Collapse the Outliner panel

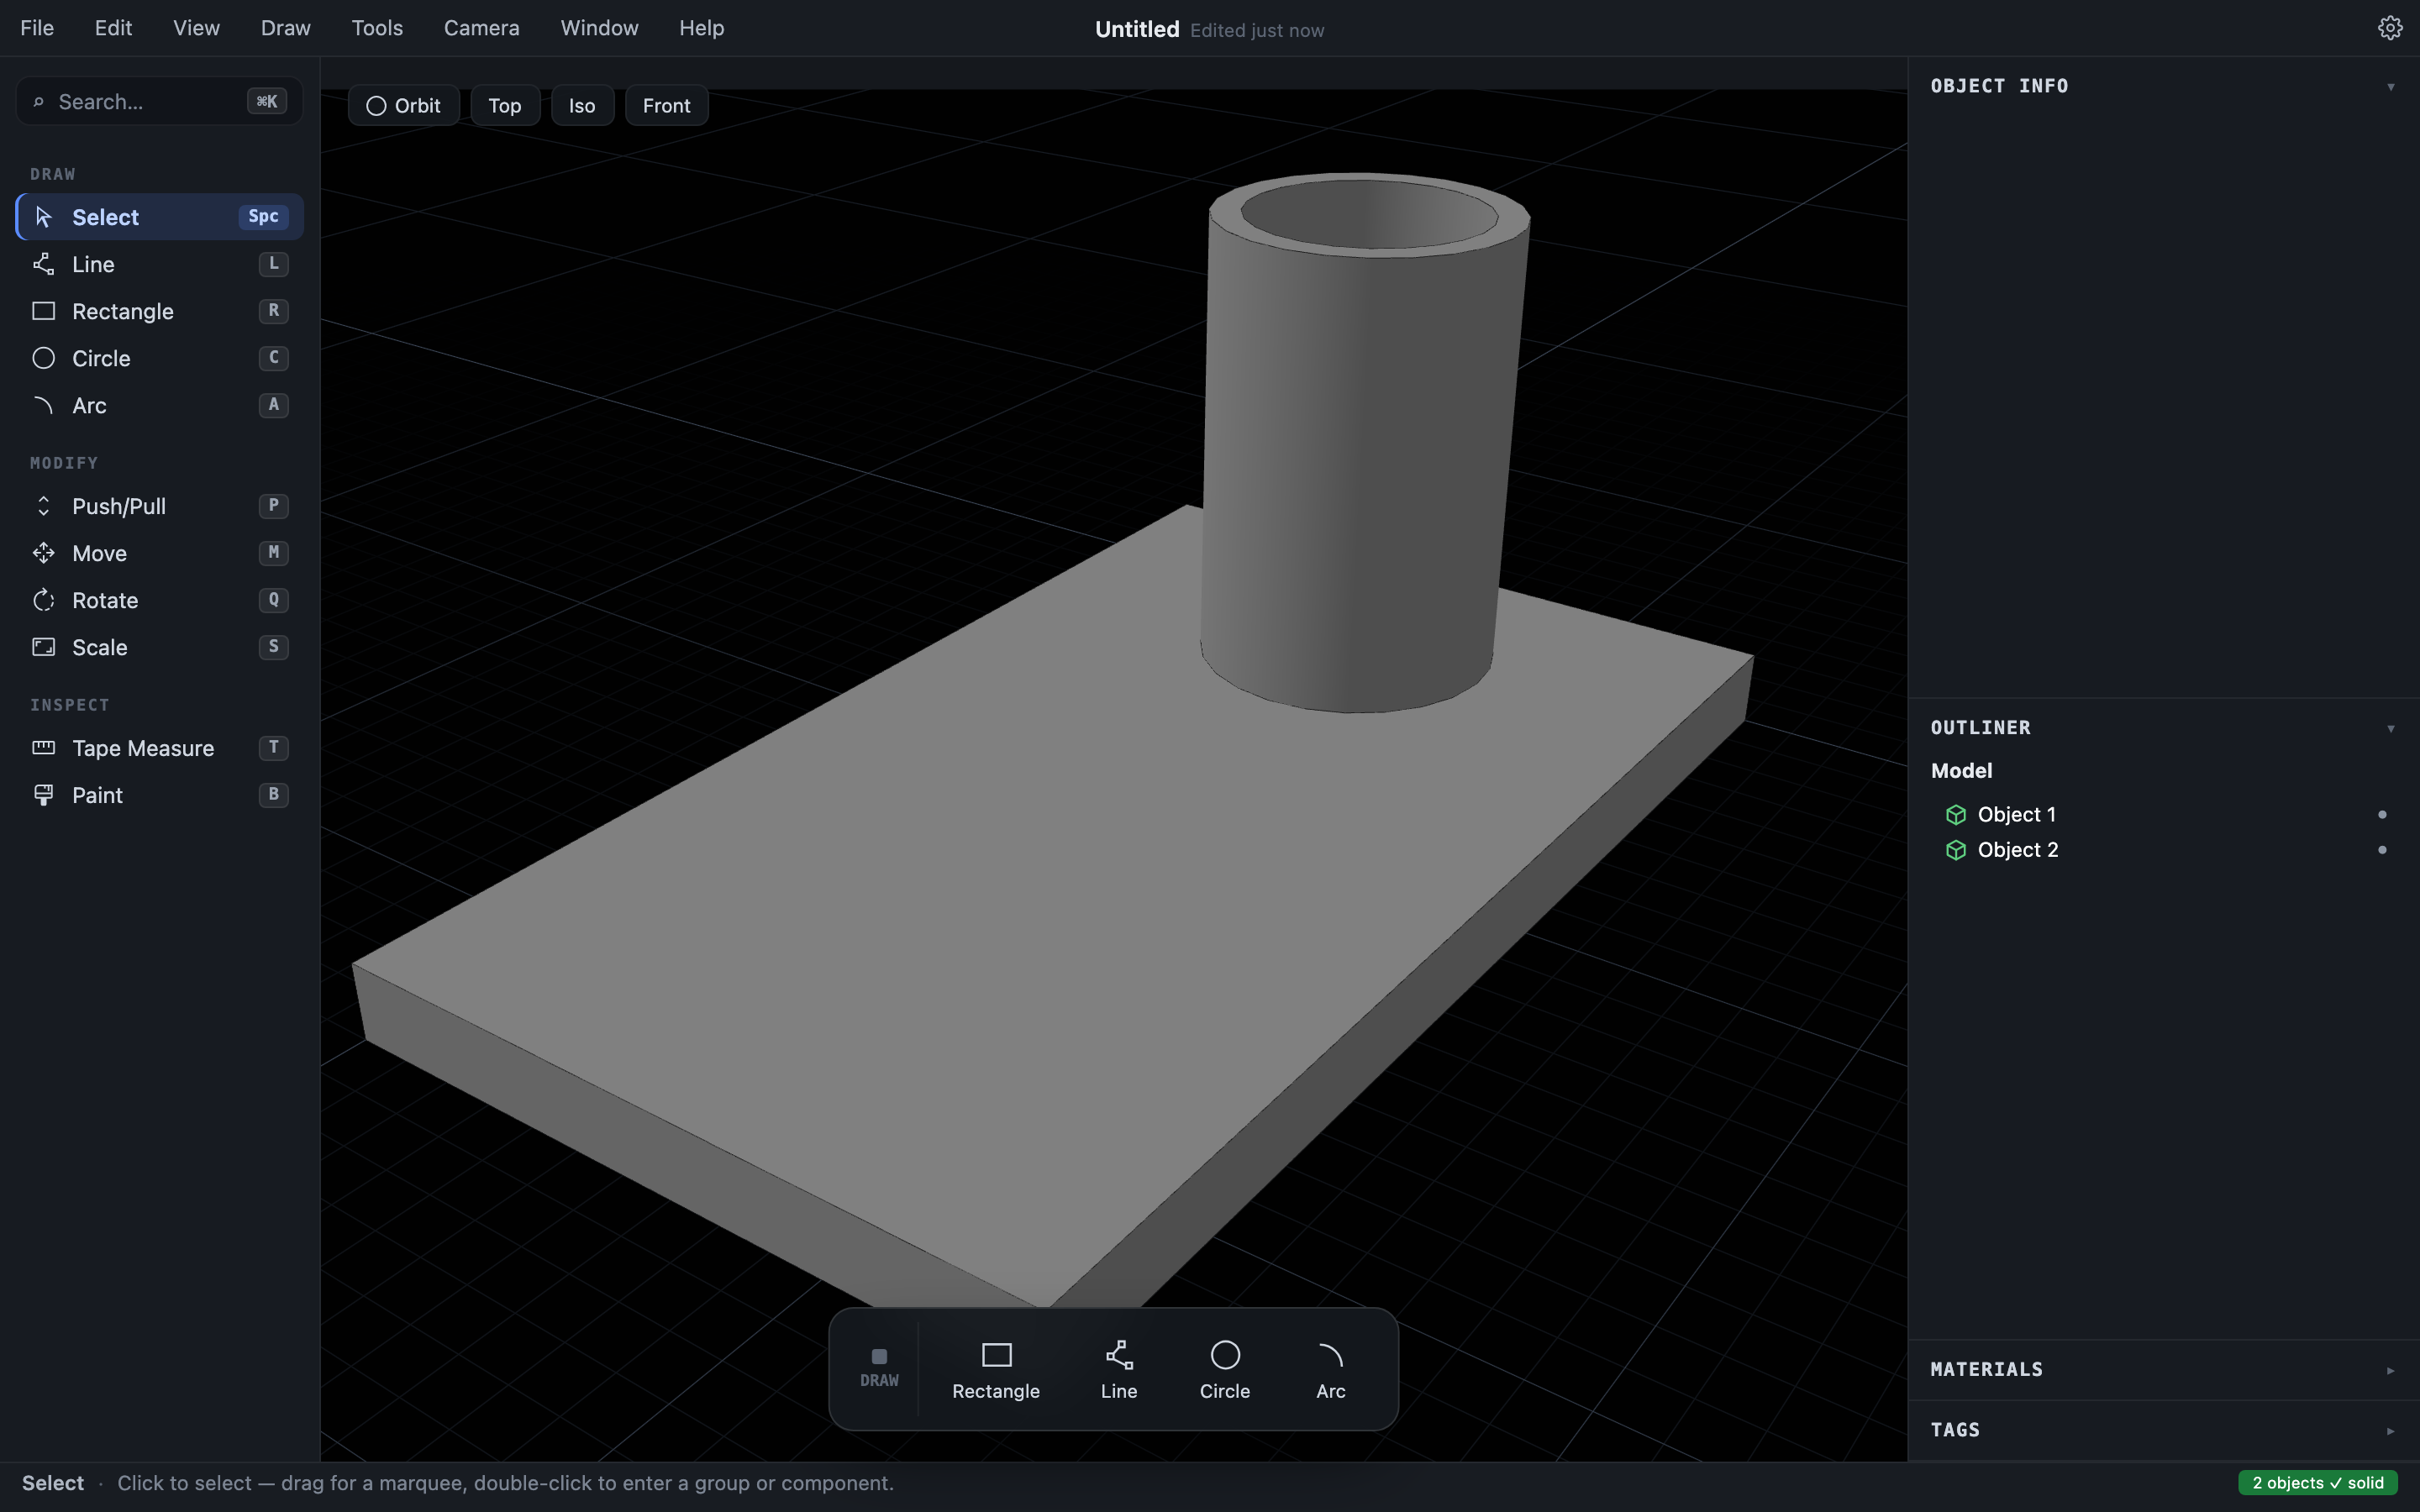(2391, 729)
